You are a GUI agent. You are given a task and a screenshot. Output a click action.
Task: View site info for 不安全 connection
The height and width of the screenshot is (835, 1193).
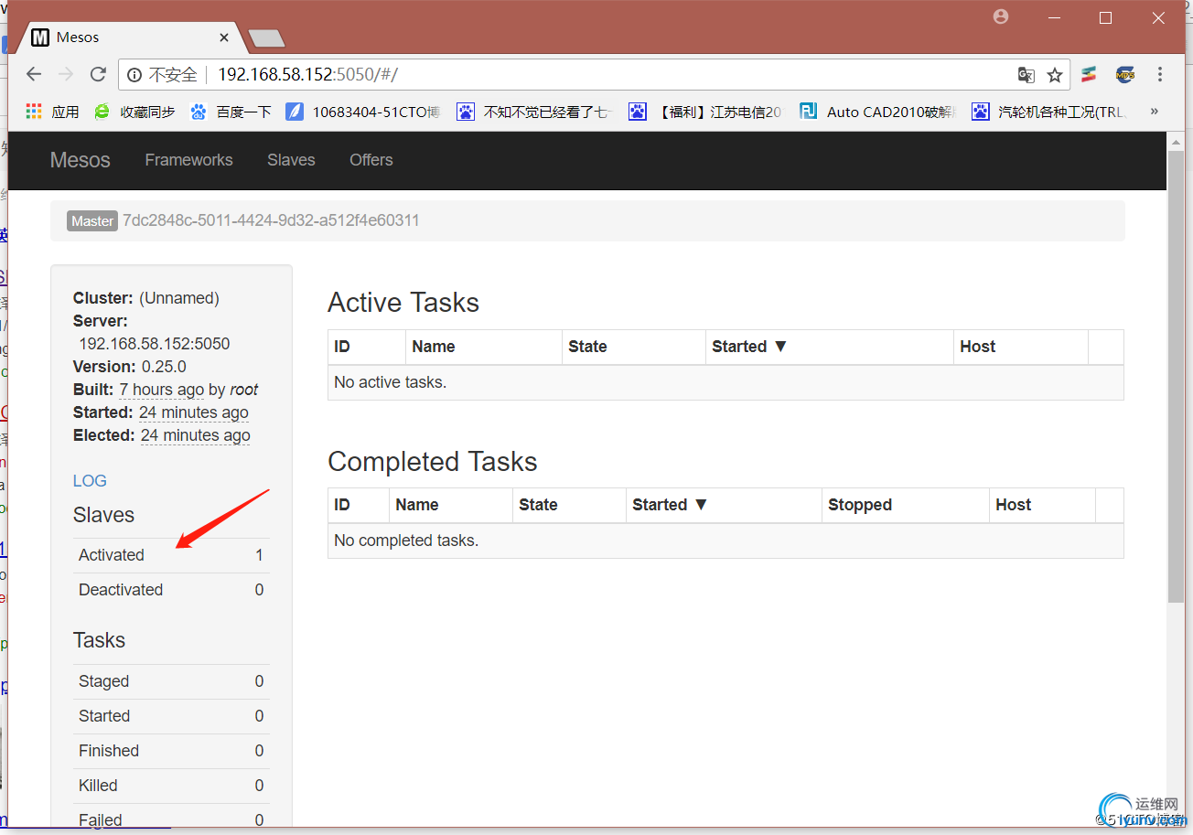161,75
